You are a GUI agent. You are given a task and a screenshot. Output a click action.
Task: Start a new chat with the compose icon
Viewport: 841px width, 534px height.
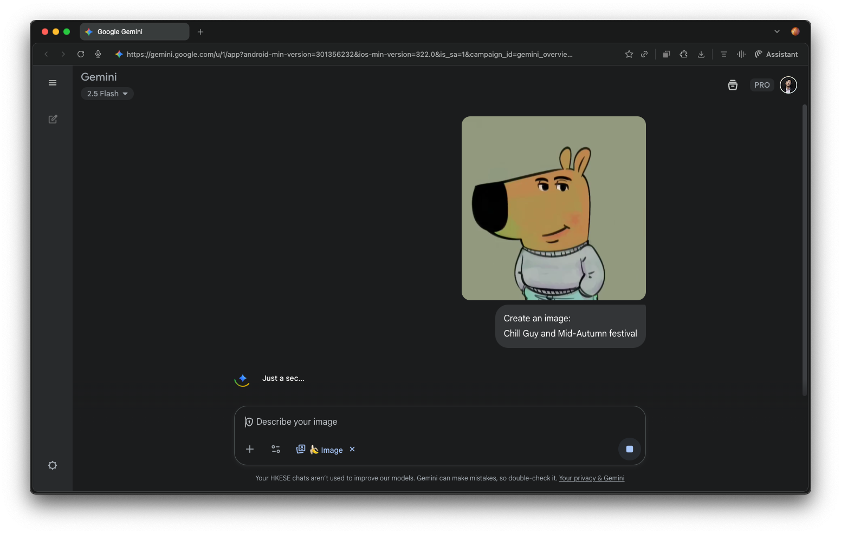(x=53, y=119)
